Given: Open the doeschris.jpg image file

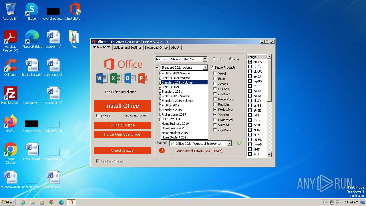Looking at the screenshot, I should [x=32, y=126].
